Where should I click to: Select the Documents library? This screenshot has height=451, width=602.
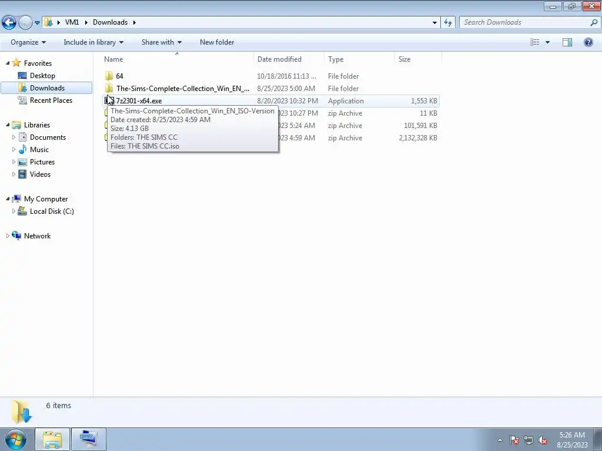pos(48,137)
